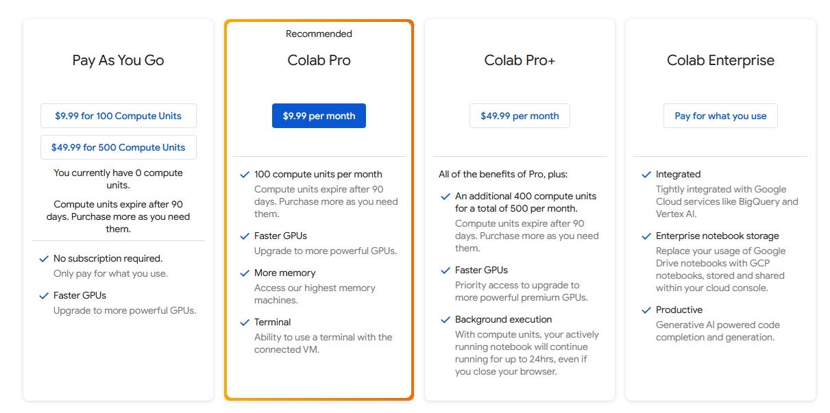Viewport: 830px width, 413px height.
Task: Click the "Colab Enterprise" plan title
Action: 720,60
